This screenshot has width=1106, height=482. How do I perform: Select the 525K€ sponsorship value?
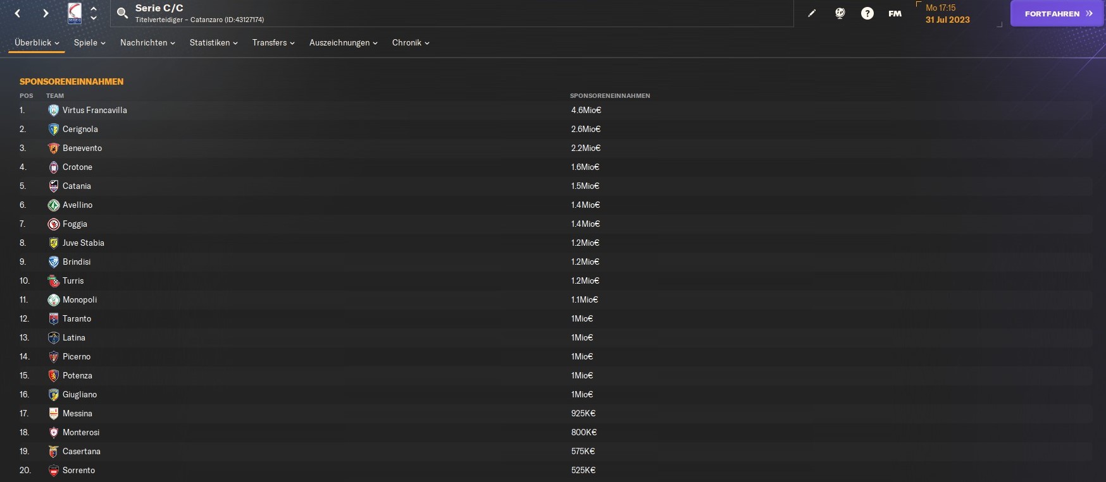pos(583,470)
